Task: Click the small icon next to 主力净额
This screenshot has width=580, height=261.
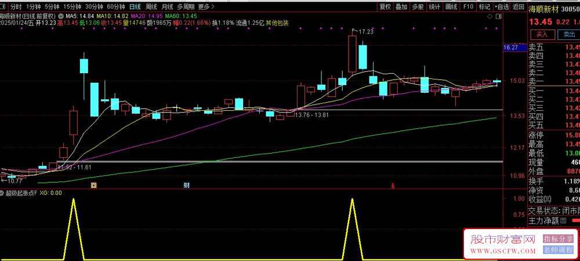Action: tap(563, 220)
